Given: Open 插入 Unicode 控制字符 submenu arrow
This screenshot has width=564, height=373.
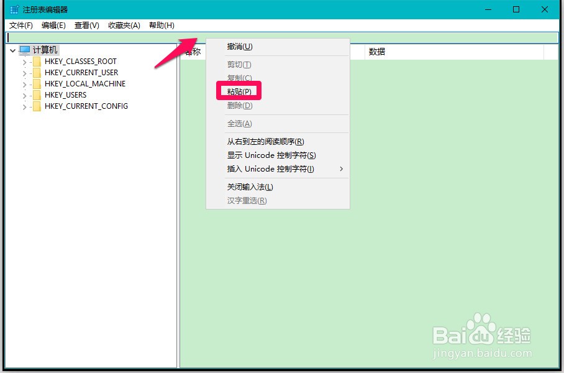Looking at the screenshot, I should [342, 169].
